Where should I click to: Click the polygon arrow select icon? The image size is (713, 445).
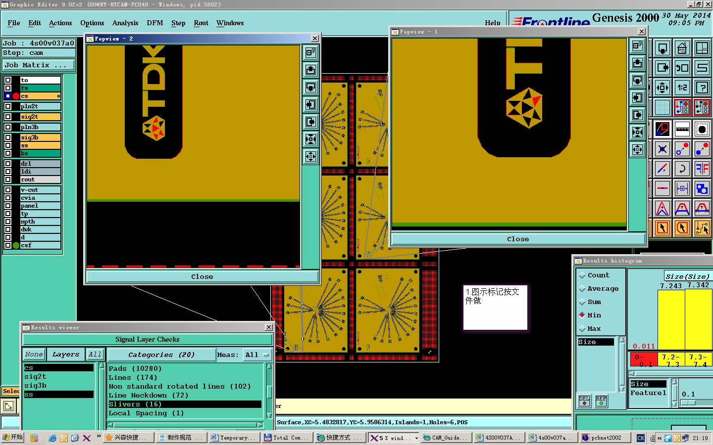coord(682,227)
